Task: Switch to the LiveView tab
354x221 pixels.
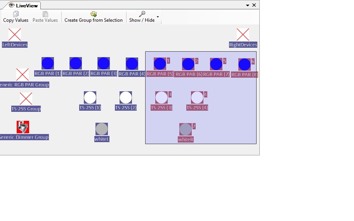Action: click(x=23, y=5)
